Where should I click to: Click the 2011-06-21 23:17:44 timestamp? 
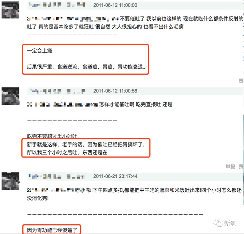point(115,176)
